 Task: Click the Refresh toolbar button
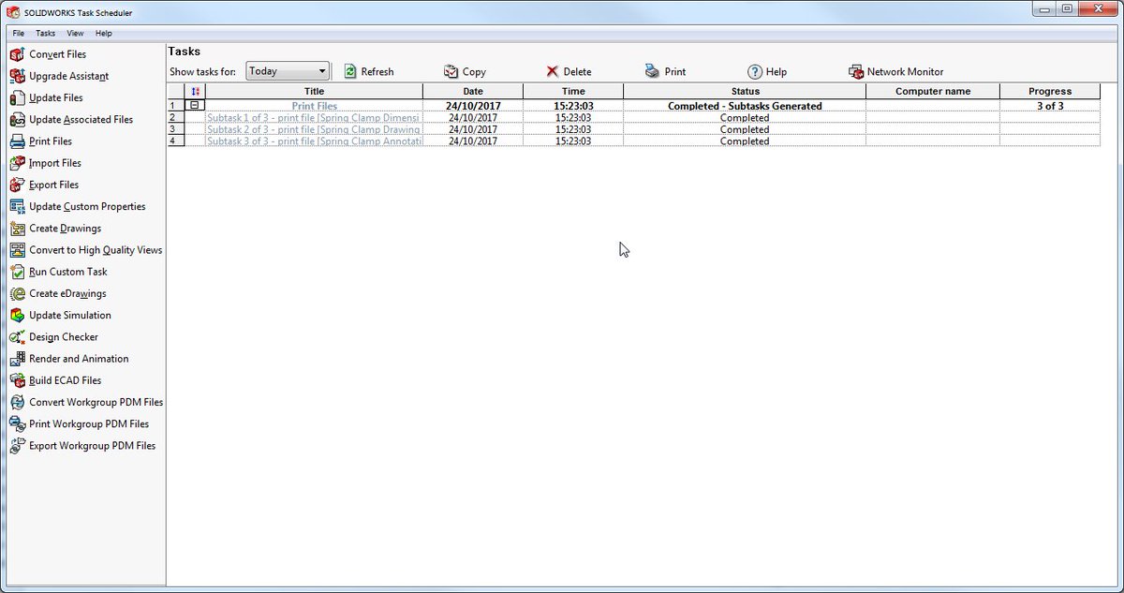pos(368,71)
